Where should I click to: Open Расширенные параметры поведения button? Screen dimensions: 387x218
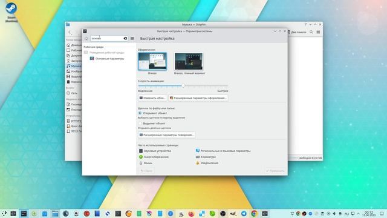point(167,134)
